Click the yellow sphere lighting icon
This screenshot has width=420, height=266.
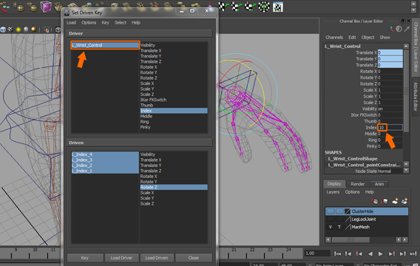click(18, 30)
